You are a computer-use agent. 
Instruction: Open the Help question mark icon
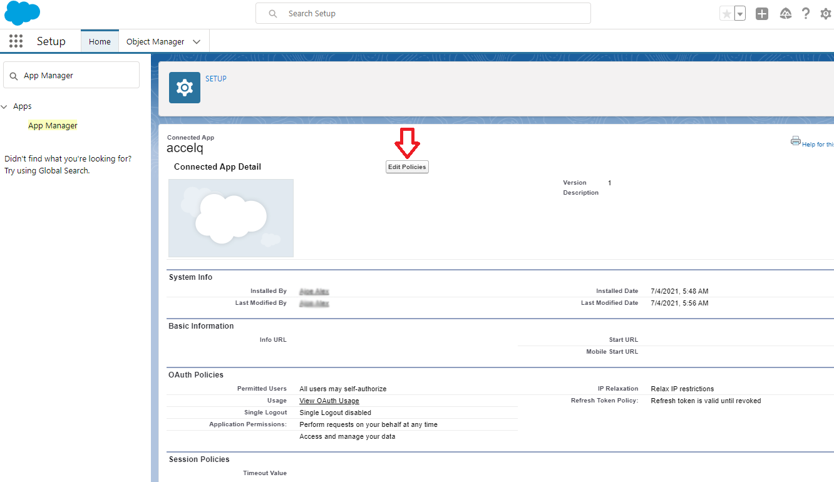[x=806, y=14]
